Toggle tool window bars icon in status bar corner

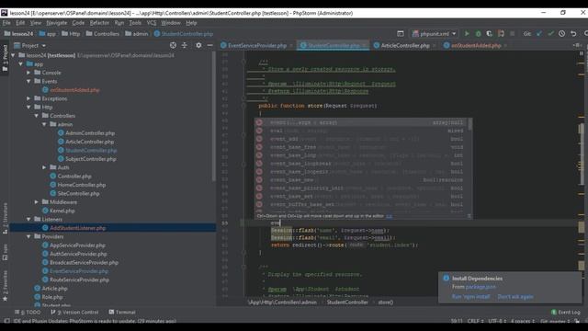click(x=6, y=321)
